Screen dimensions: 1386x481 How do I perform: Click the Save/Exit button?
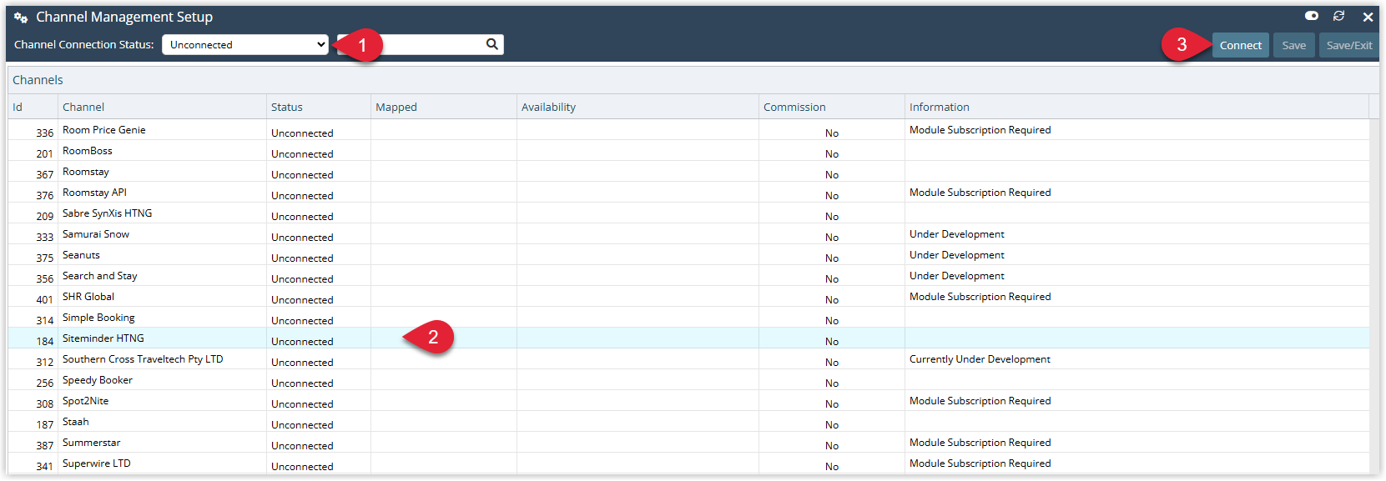(1348, 45)
